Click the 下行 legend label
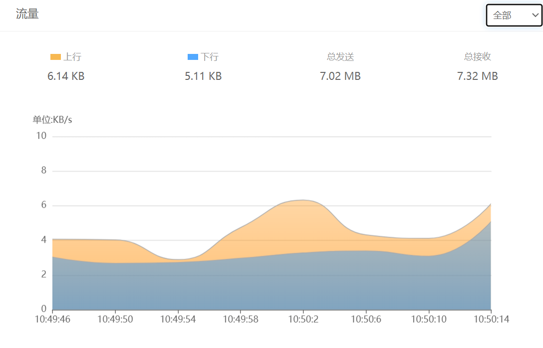Screen dimensions: 543x348 point(210,57)
